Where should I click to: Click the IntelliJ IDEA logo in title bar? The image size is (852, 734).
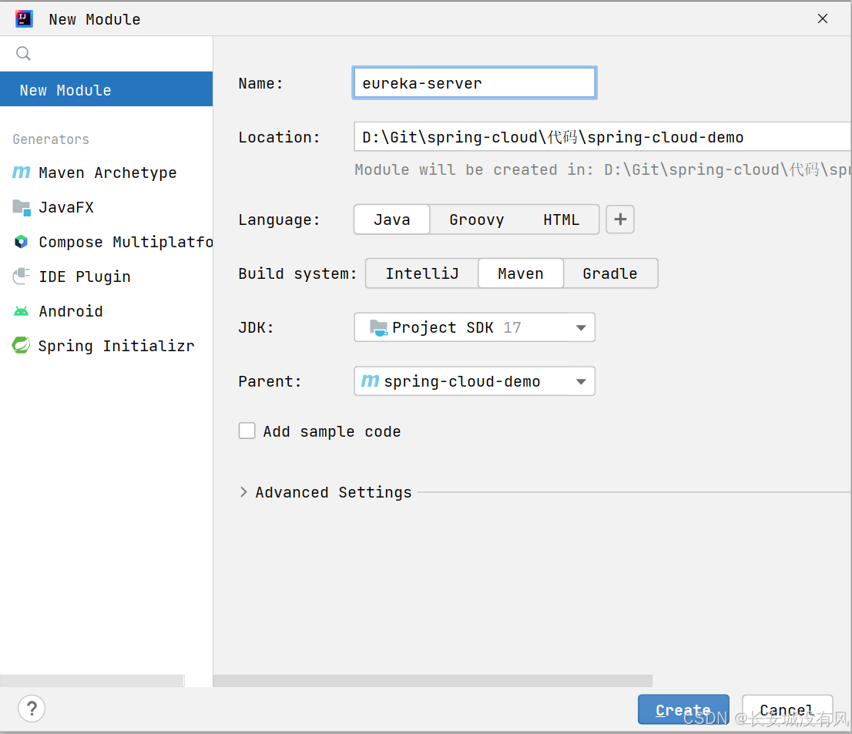[x=23, y=18]
